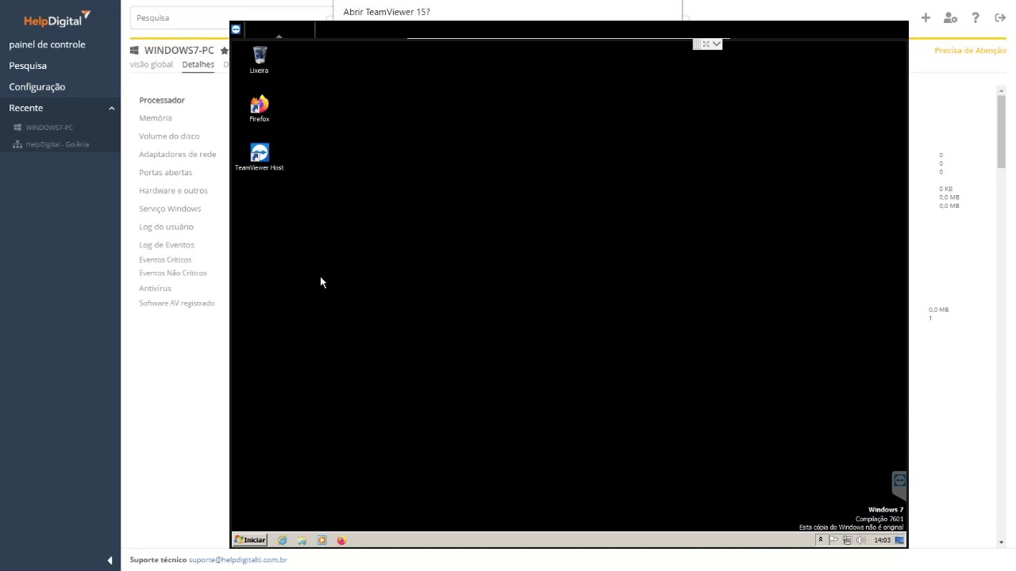Click the Windows icon beside WINDOWS7-PC title
The image size is (1016, 571).
(x=134, y=51)
